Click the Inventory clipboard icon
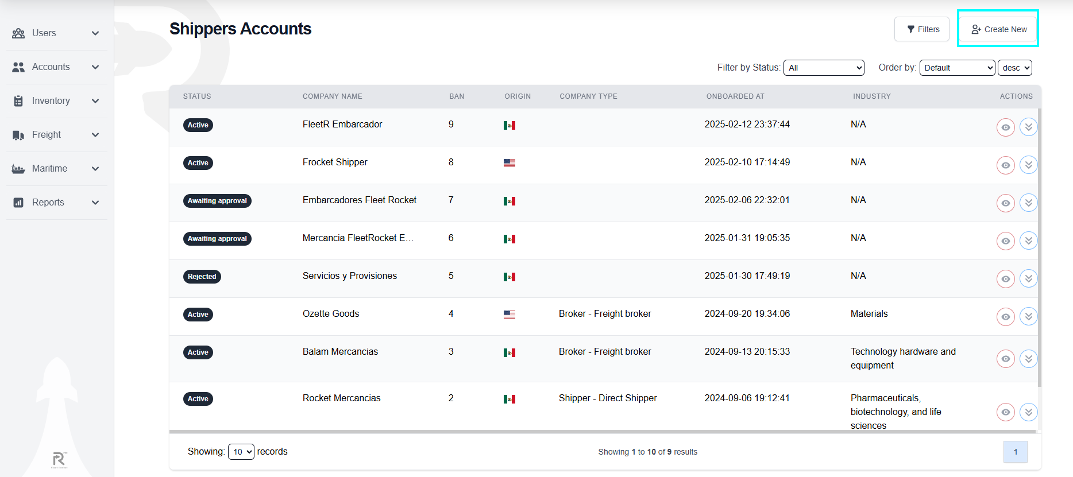This screenshot has width=1073, height=477. tap(18, 101)
